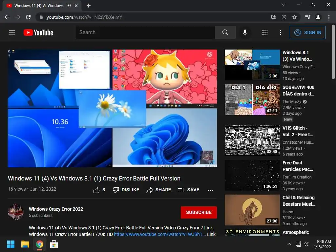Open a new browser tab

(x=89, y=6)
